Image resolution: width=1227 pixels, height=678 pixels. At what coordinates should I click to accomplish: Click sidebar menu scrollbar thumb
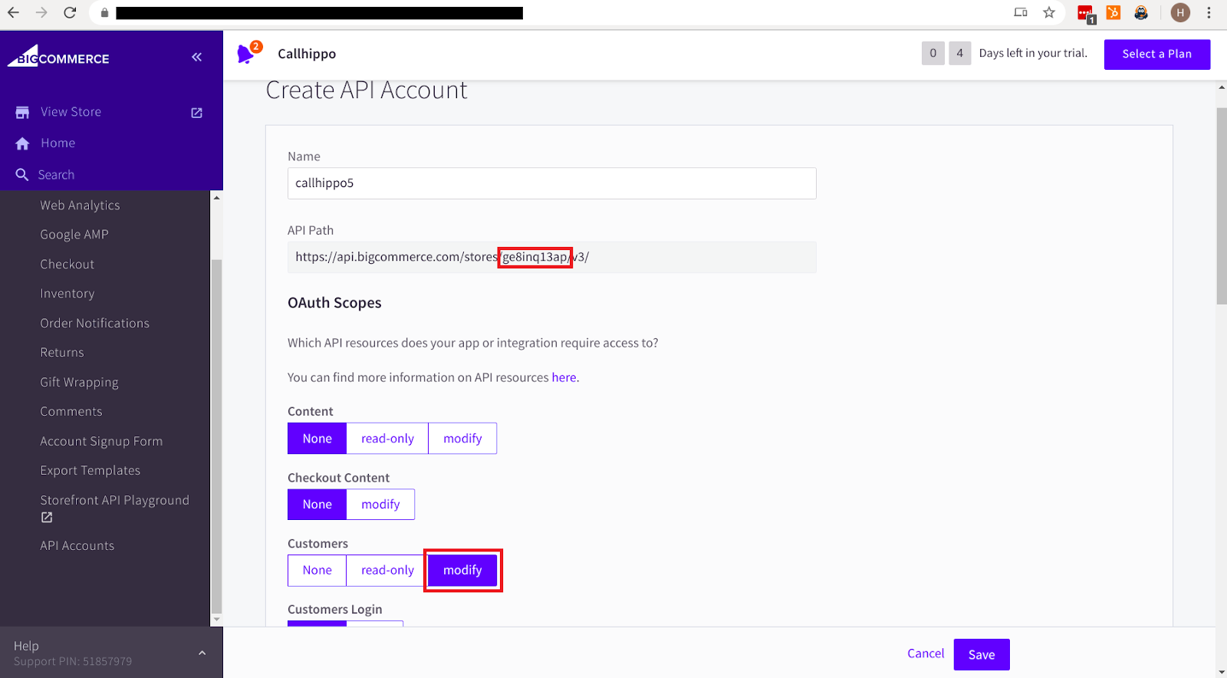click(x=216, y=436)
